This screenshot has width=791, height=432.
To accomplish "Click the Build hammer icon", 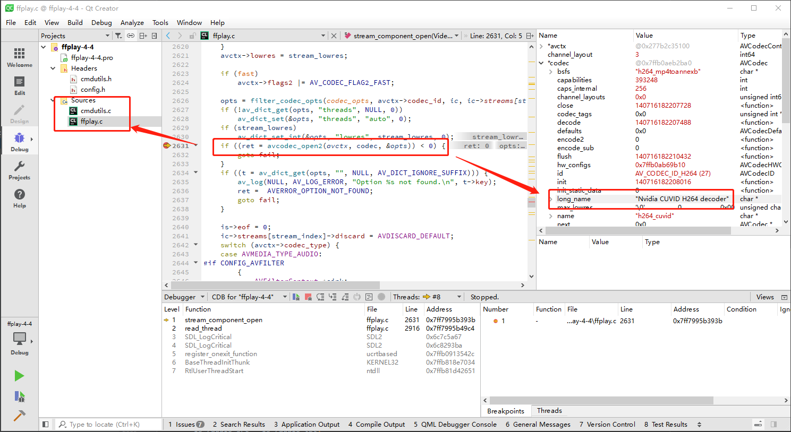I will (x=19, y=416).
